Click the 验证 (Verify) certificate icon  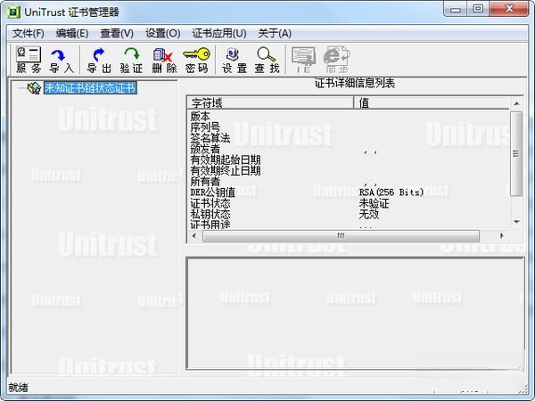131,60
